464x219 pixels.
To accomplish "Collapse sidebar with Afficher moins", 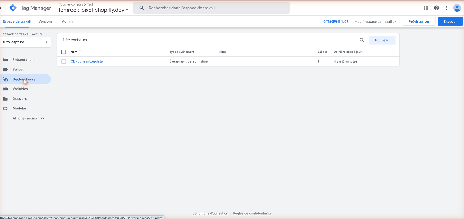I will click(28, 118).
